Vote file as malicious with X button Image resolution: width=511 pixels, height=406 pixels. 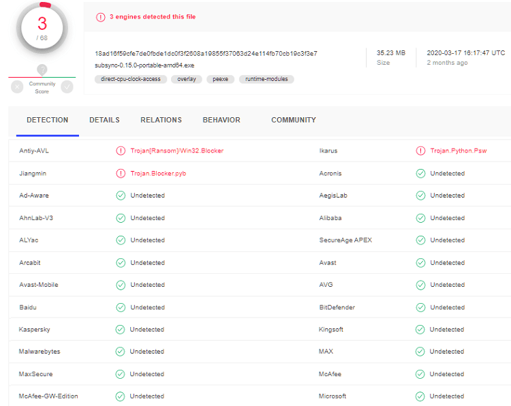17,87
